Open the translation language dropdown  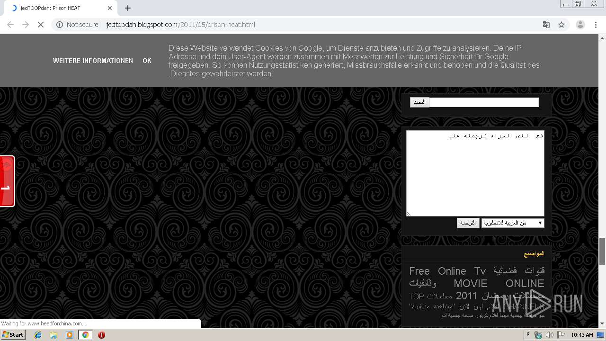click(x=513, y=223)
